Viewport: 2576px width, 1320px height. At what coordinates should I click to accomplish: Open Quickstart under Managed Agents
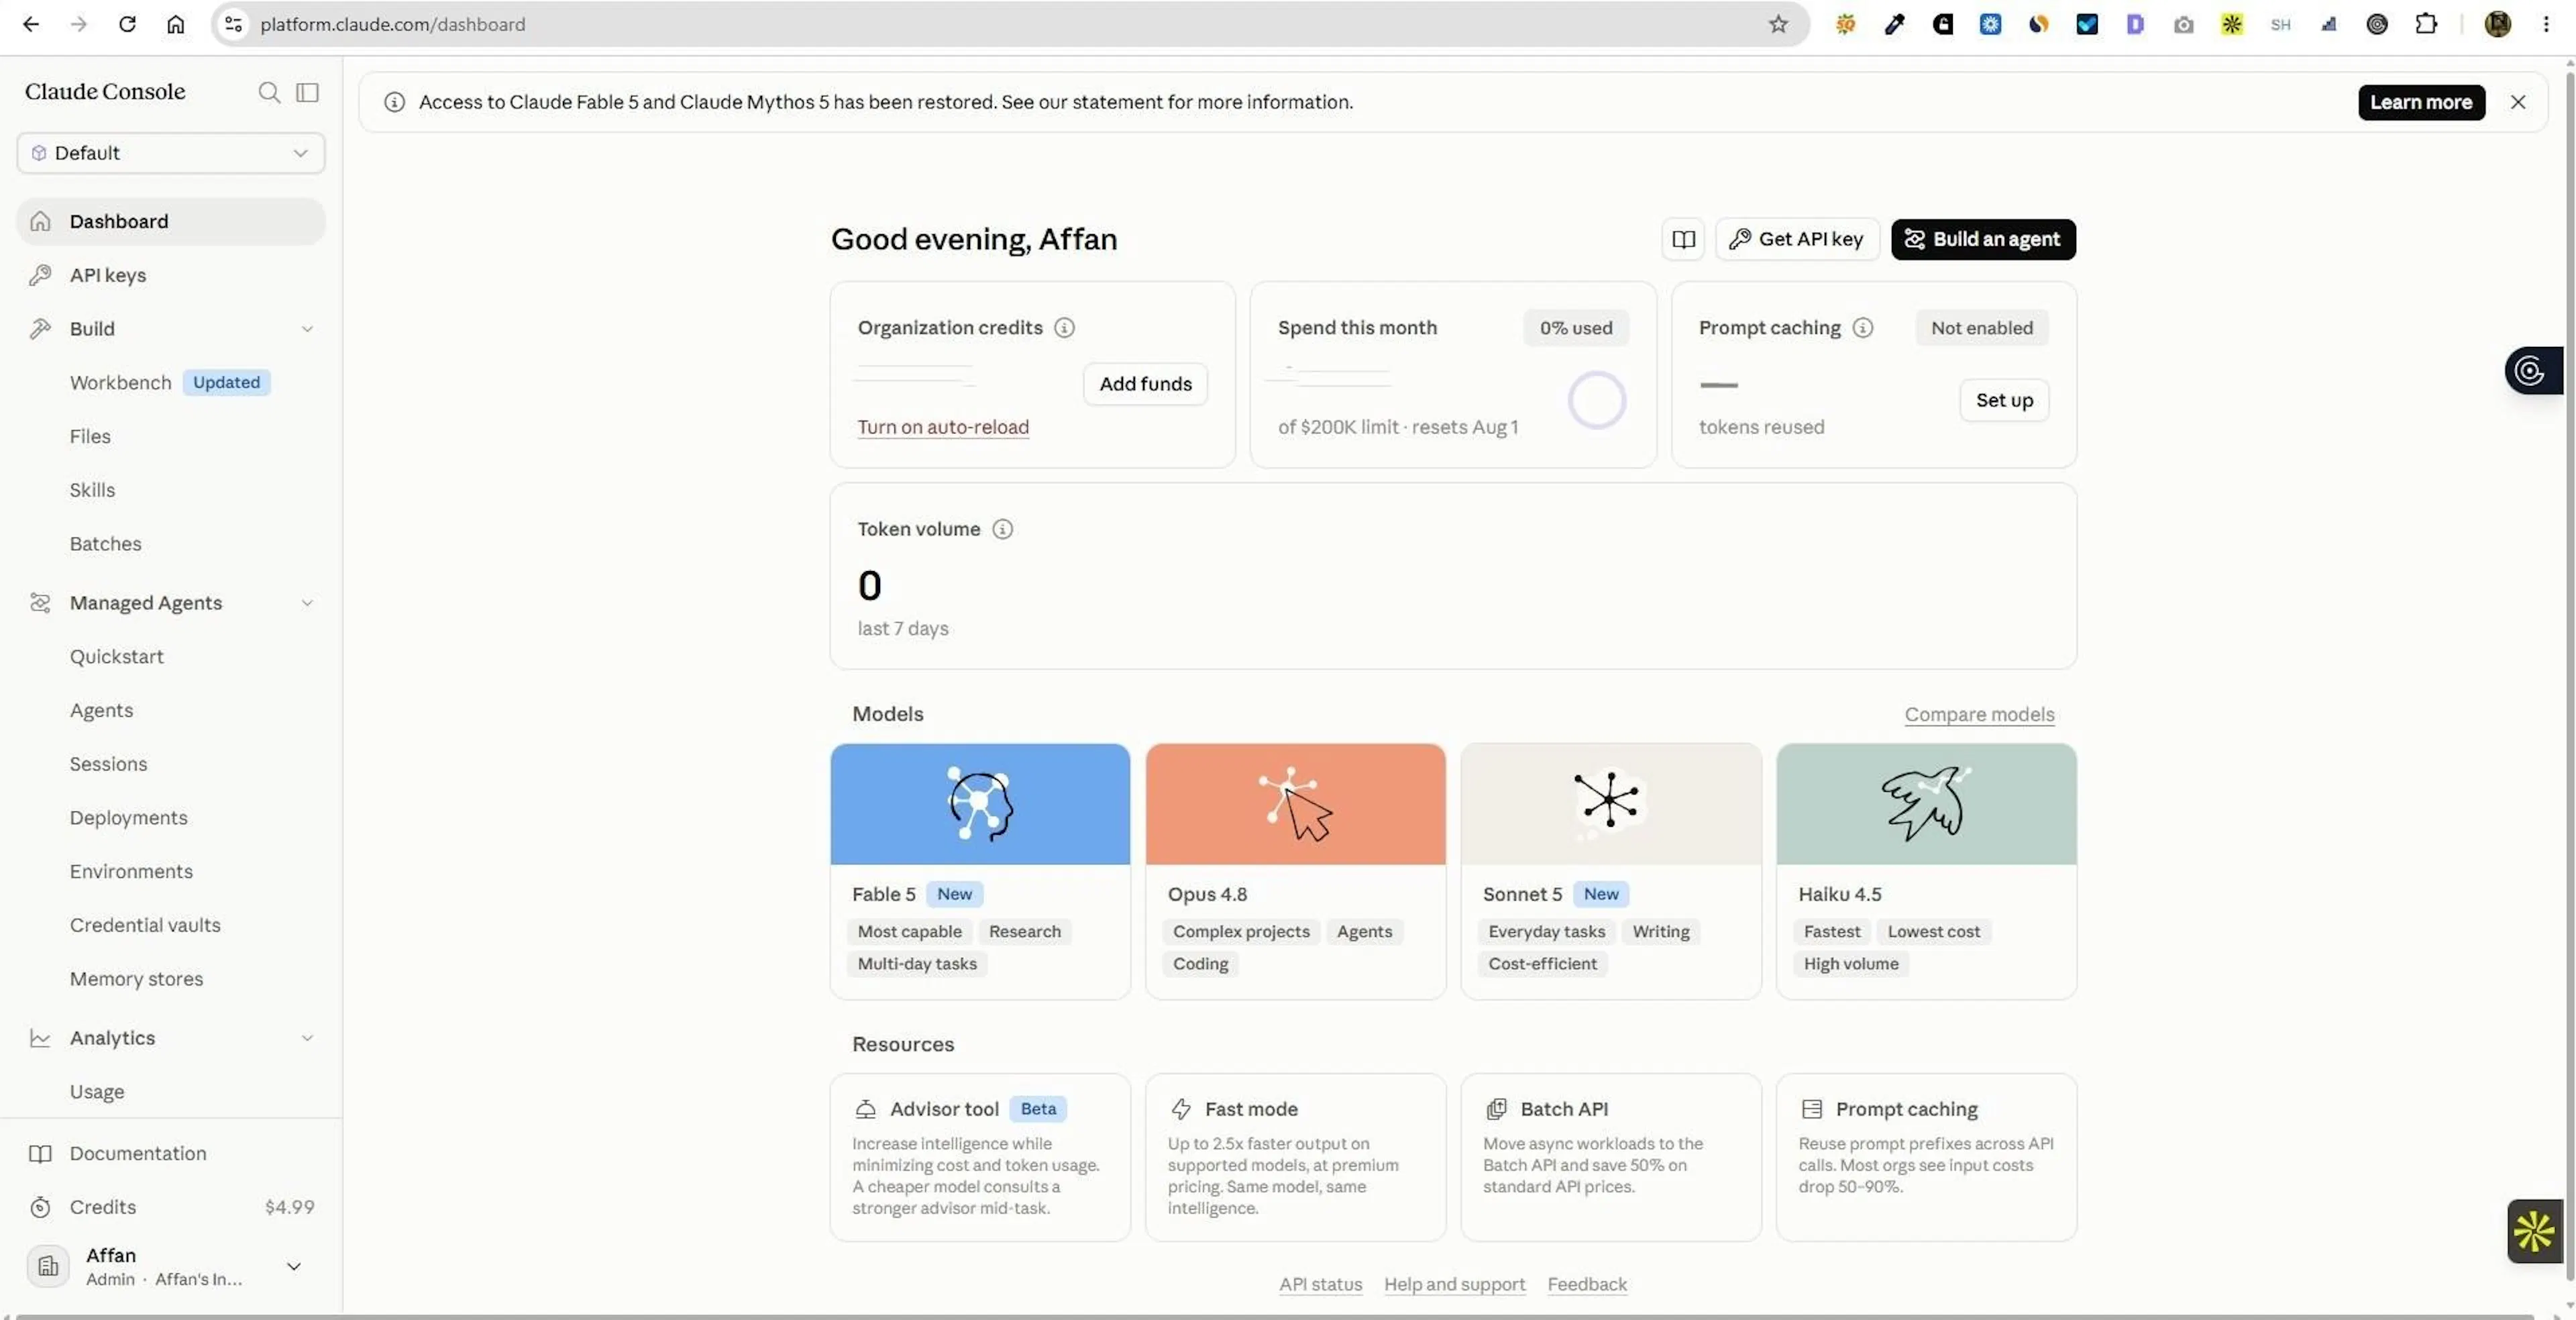pos(171,656)
